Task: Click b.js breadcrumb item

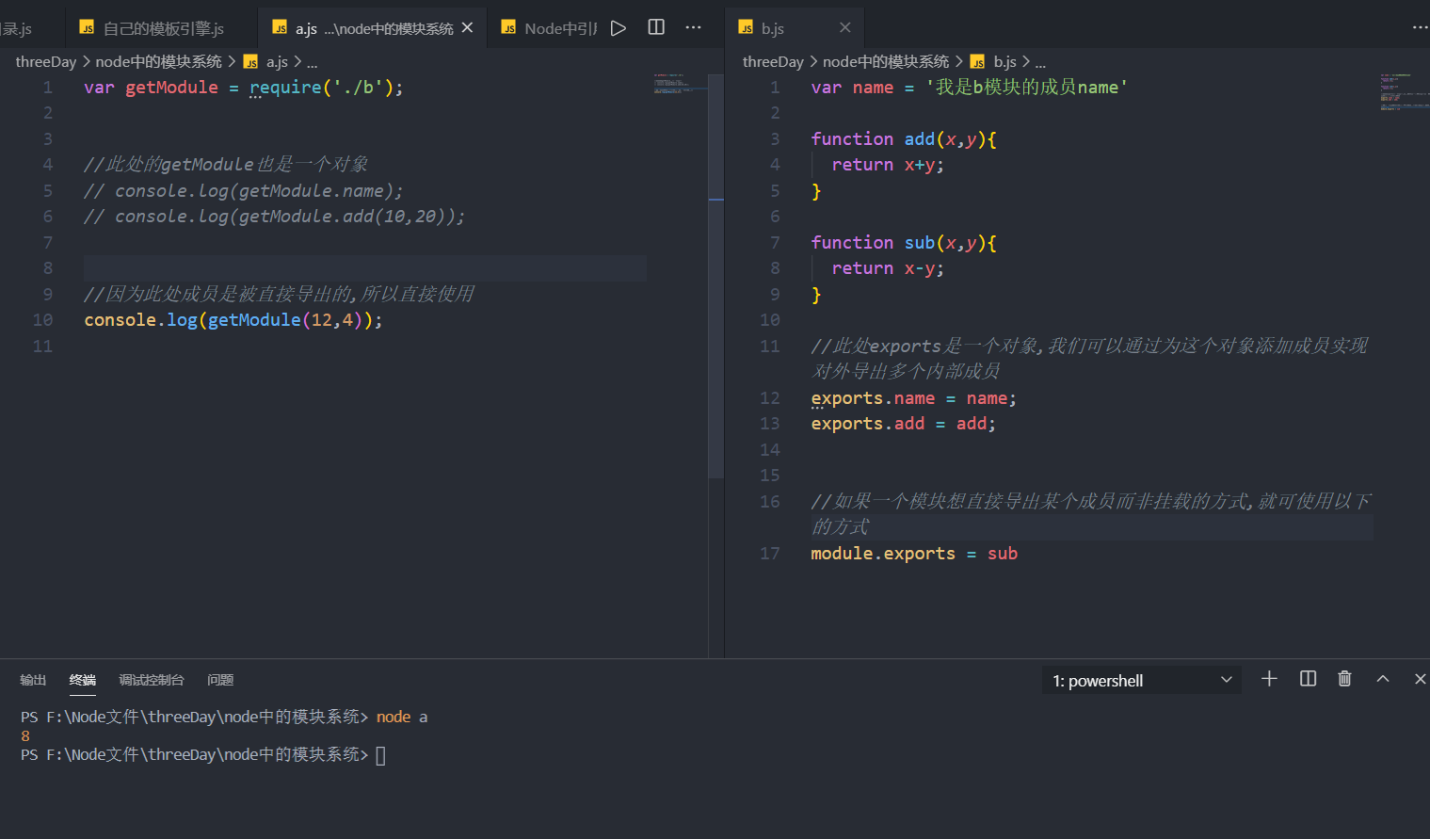Action: (1004, 61)
